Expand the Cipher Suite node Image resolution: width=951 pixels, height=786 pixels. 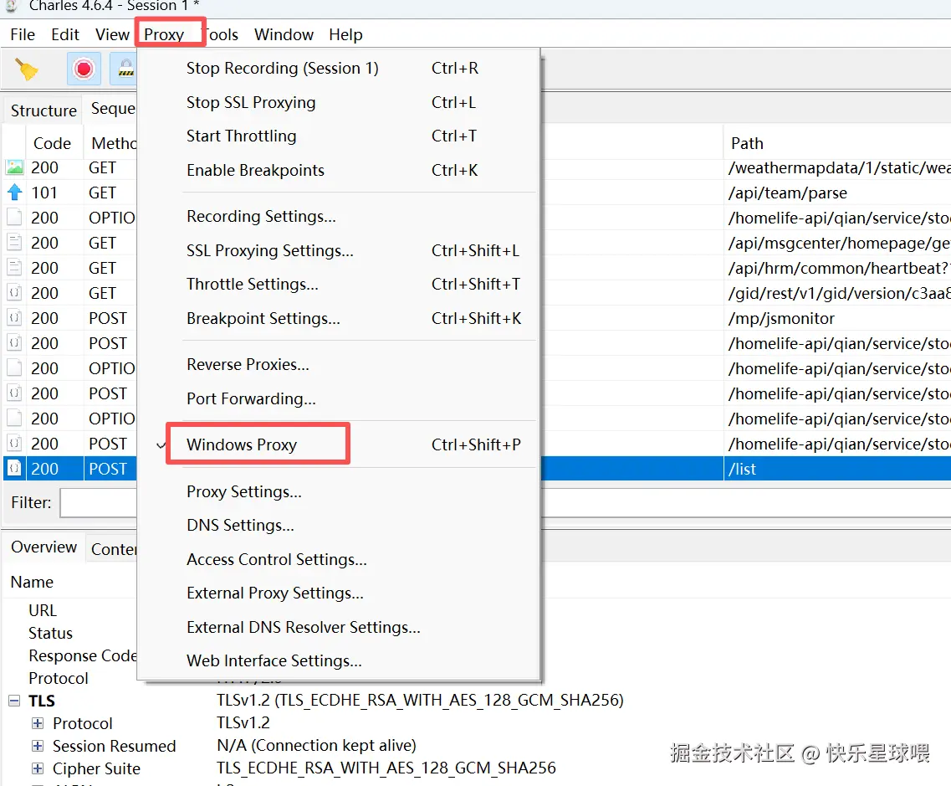point(38,768)
